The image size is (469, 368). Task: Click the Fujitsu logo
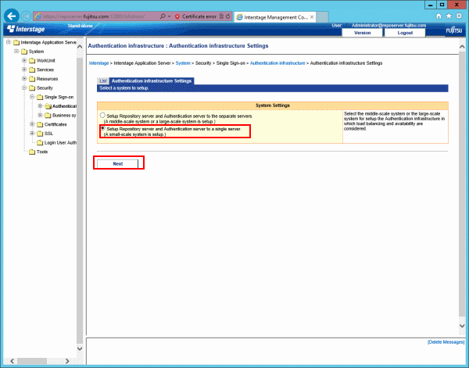pos(454,30)
